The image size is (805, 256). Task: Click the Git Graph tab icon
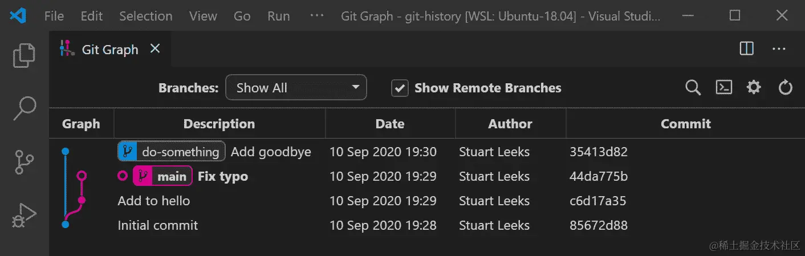point(68,49)
